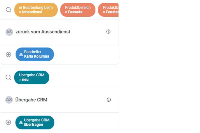Click the text 'Karla Kolumna' in the blue chip
The width and height of the screenshot is (200, 133).
click(x=36, y=56)
